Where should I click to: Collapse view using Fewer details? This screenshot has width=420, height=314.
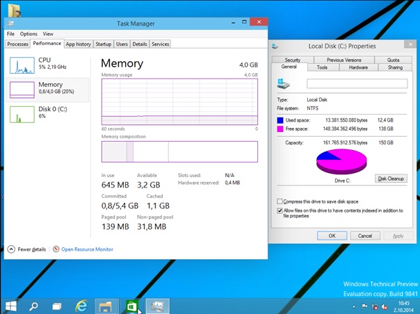click(x=26, y=249)
